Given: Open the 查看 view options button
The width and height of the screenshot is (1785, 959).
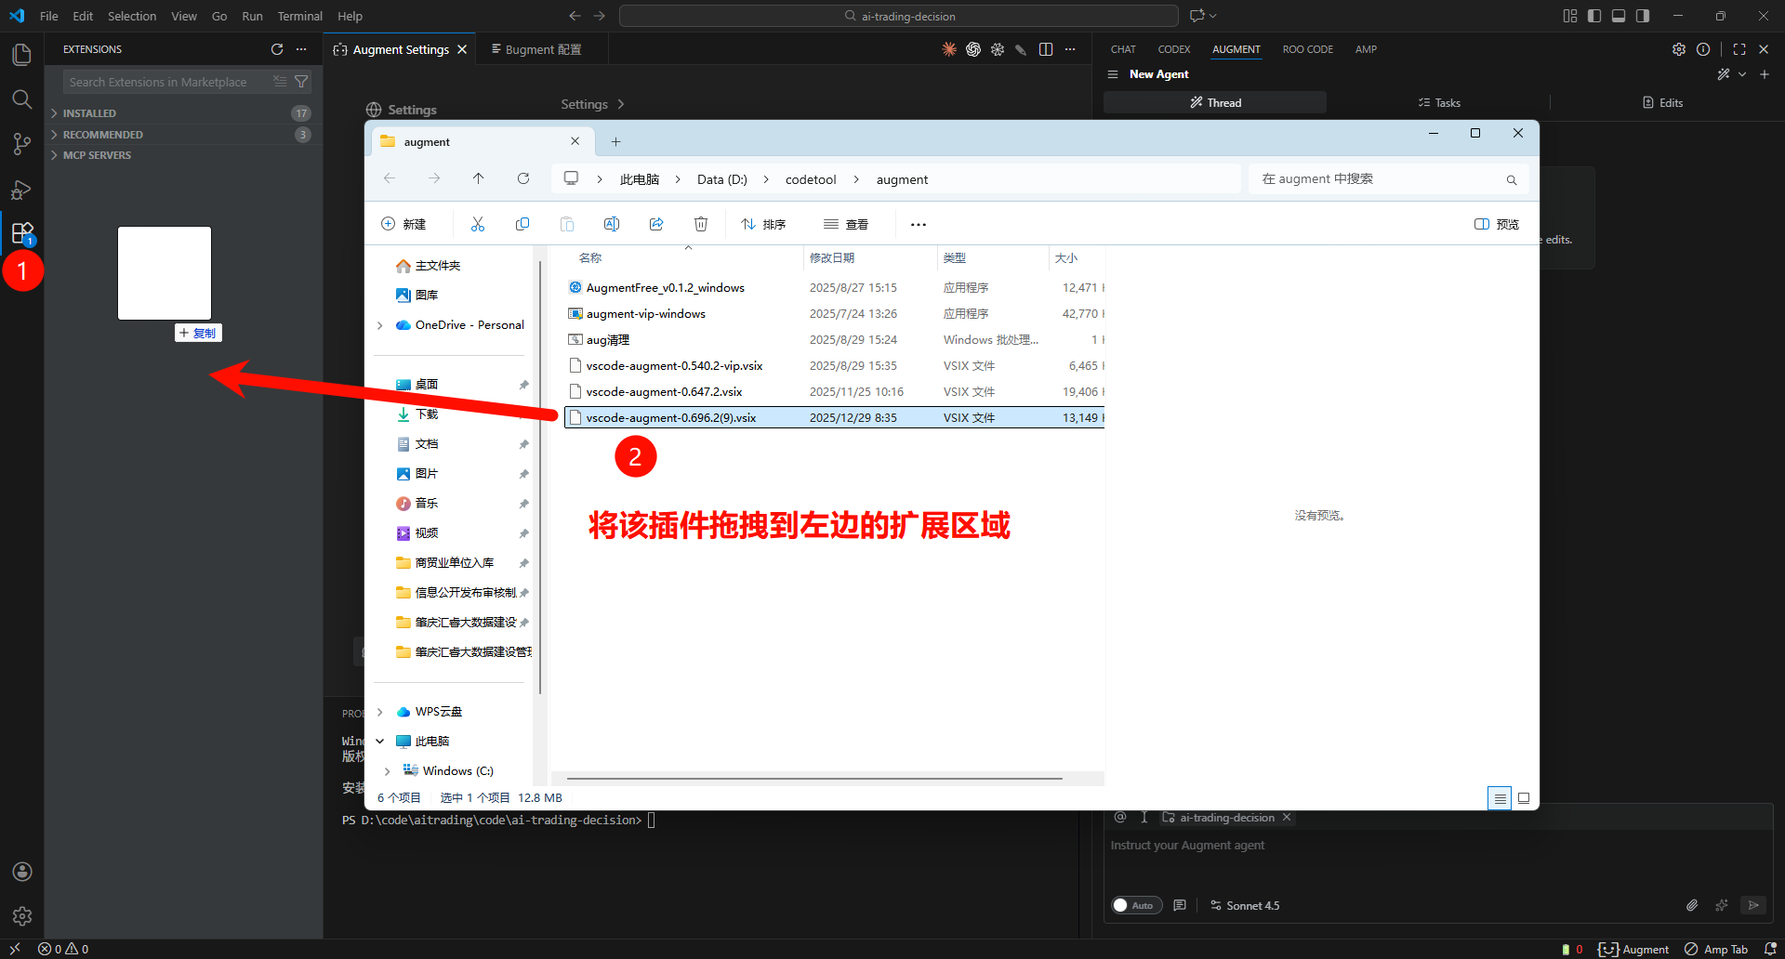Looking at the screenshot, I should tap(846, 224).
